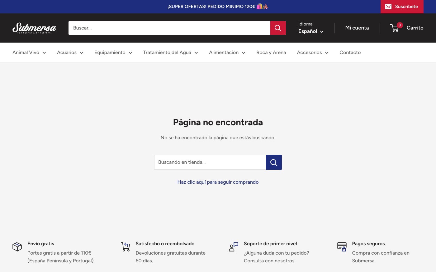Click the 'Envío gratis' heading

coord(41,244)
